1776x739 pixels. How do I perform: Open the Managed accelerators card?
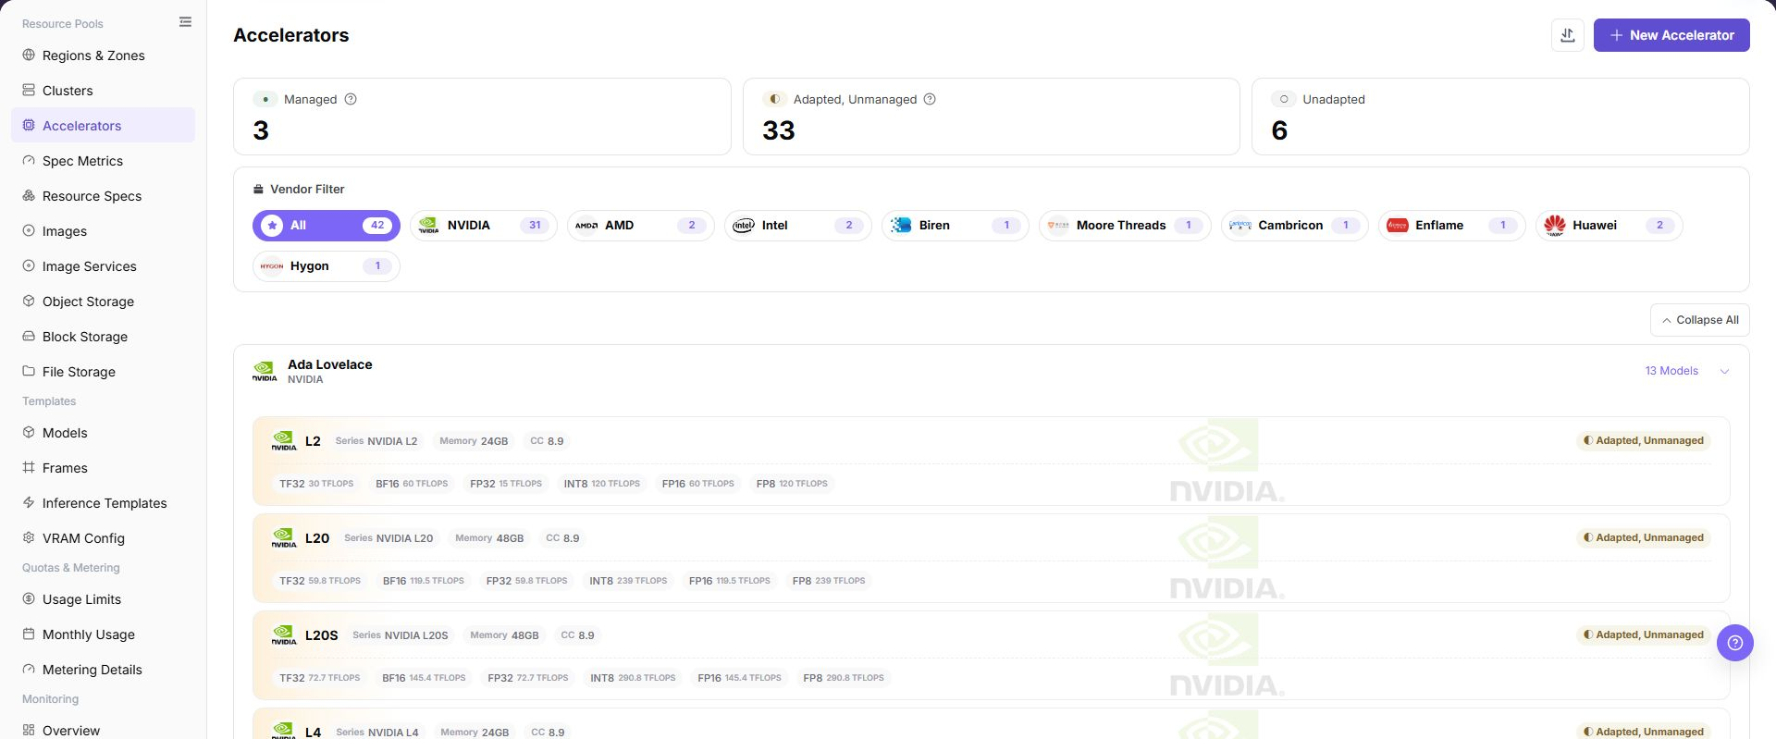[x=482, y=117]
